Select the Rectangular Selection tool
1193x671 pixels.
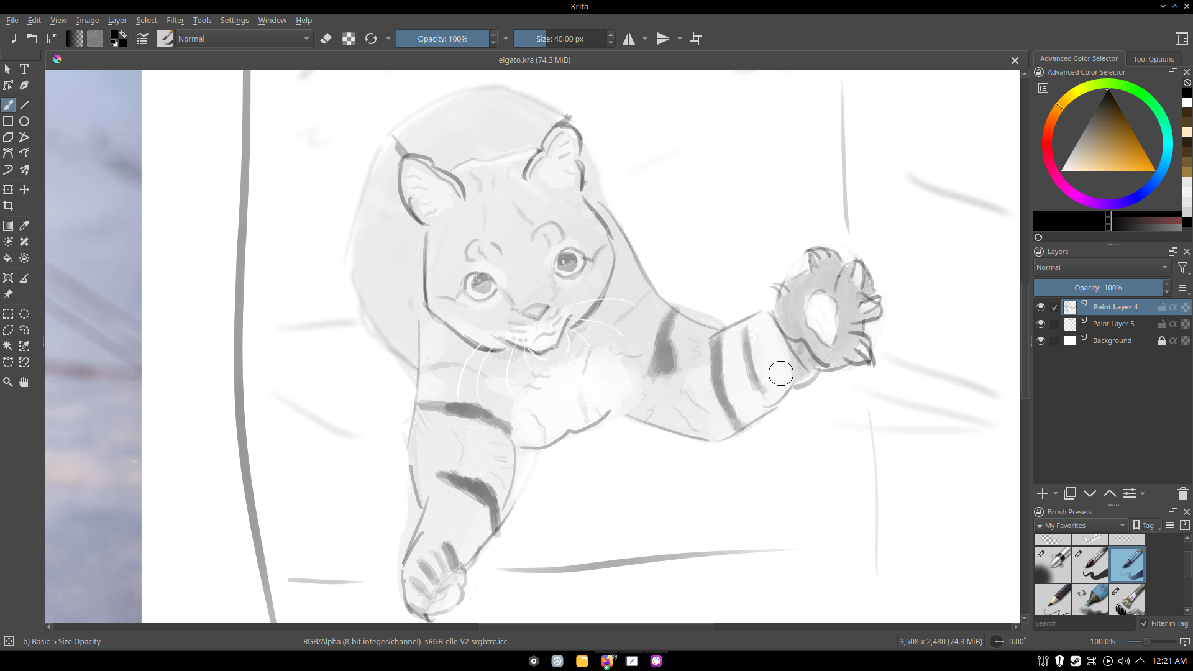point(8,314)
